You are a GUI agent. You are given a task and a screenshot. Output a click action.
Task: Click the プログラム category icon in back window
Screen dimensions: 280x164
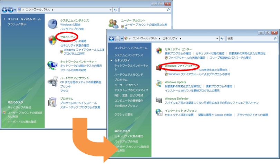(x=52, y=102)
